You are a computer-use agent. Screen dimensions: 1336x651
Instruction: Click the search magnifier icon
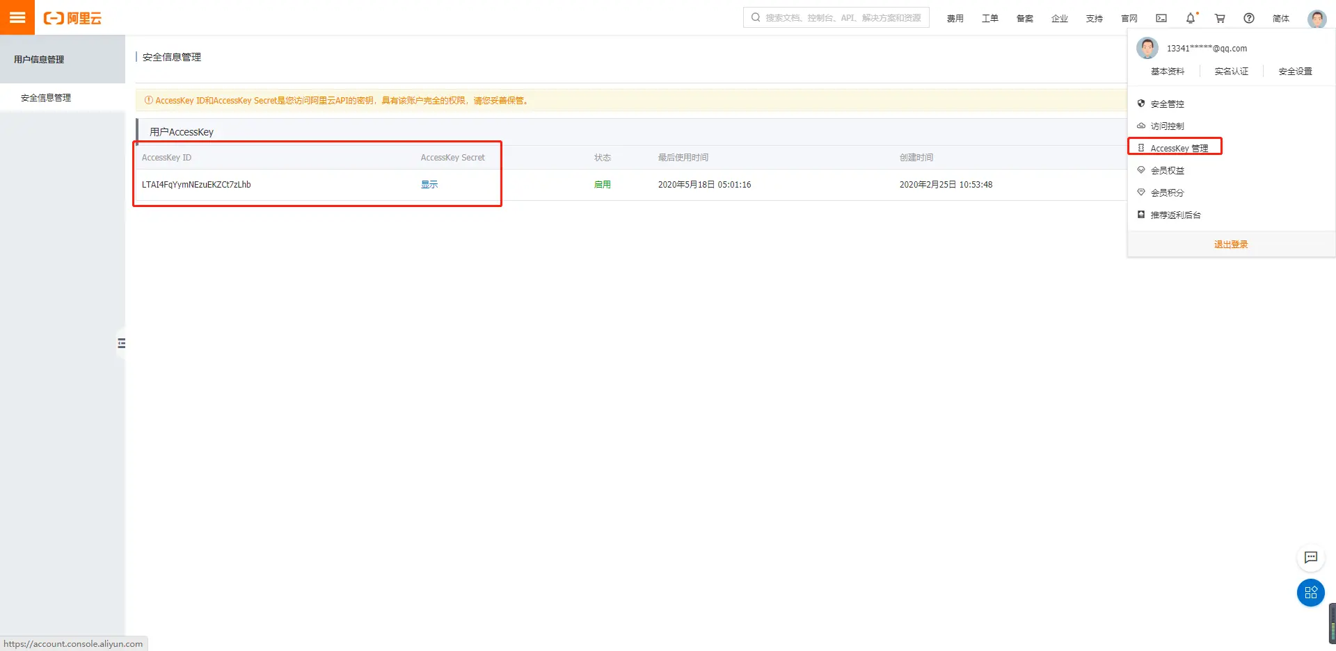[x=756, y=17]
